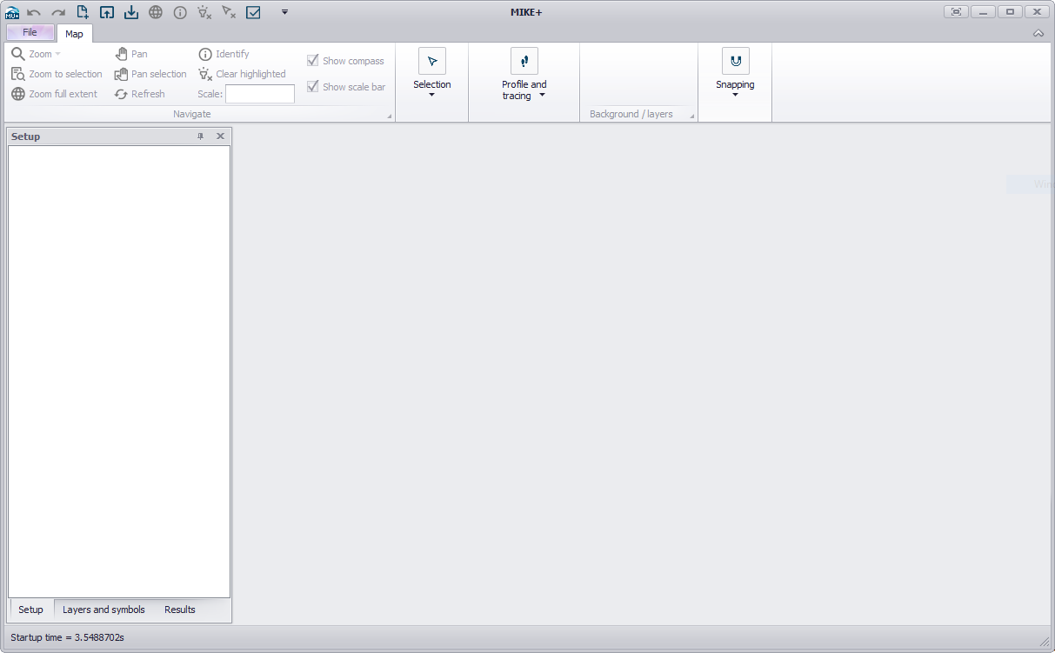Pin the Setup panel with the pushpin
The height and width of the screenshot is (653, 1055).
[201, 137]
